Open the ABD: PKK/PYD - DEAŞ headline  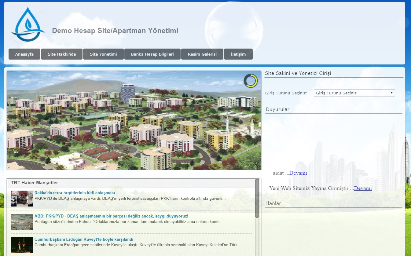(x=111, y=216)
